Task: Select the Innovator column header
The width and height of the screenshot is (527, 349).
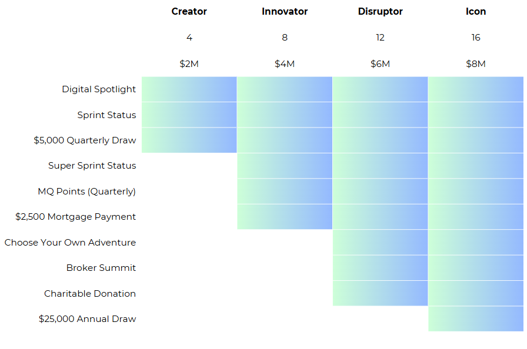Action: coord(285,11)
